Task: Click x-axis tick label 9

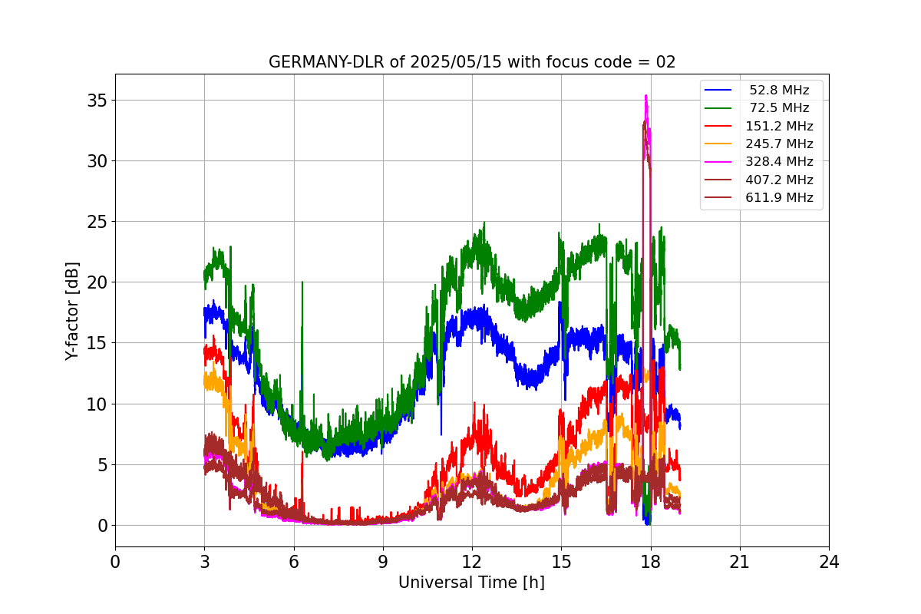Action: (x=383, y=562)
